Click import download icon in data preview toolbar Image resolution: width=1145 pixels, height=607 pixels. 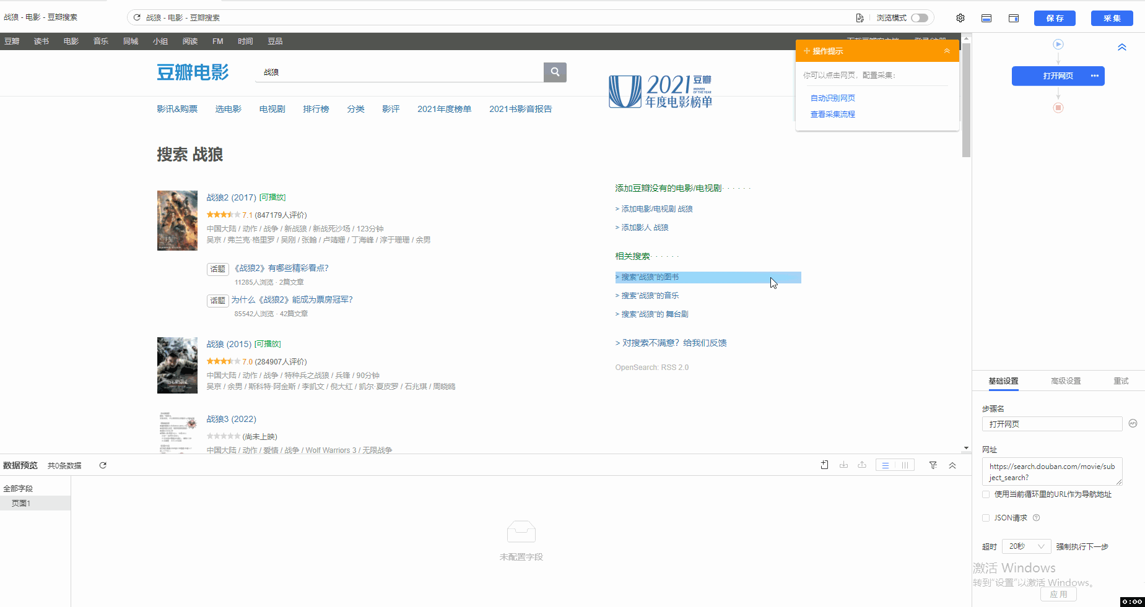click(x=843, y=465)
